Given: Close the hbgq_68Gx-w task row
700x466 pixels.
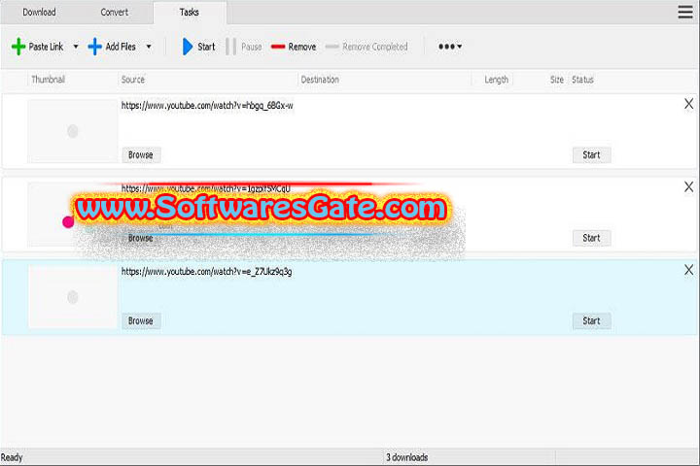Looking at the screenshot, I should click(x=689, y=104).
